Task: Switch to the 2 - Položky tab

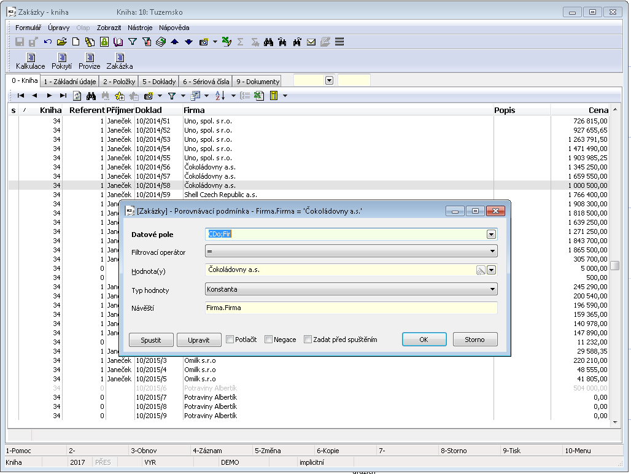Action: [119, 81]
